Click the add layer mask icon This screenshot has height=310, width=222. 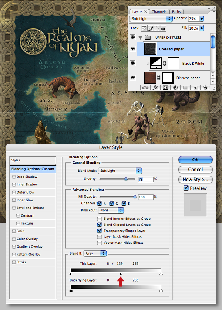pyautogui.click(x=165, y=88)
